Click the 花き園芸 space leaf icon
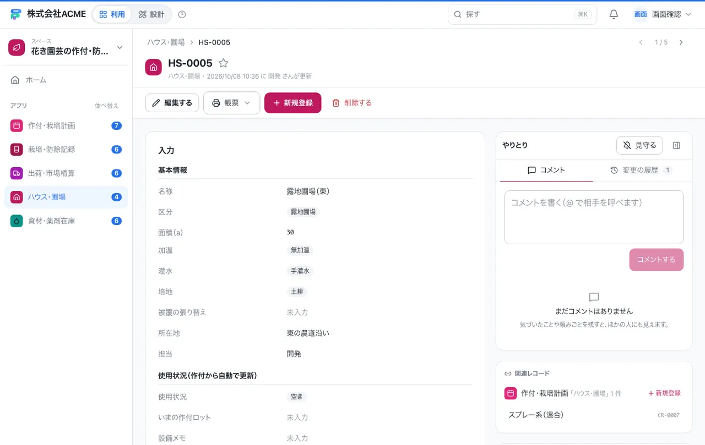This screenshot has height=445, width=705. point(17,47)
